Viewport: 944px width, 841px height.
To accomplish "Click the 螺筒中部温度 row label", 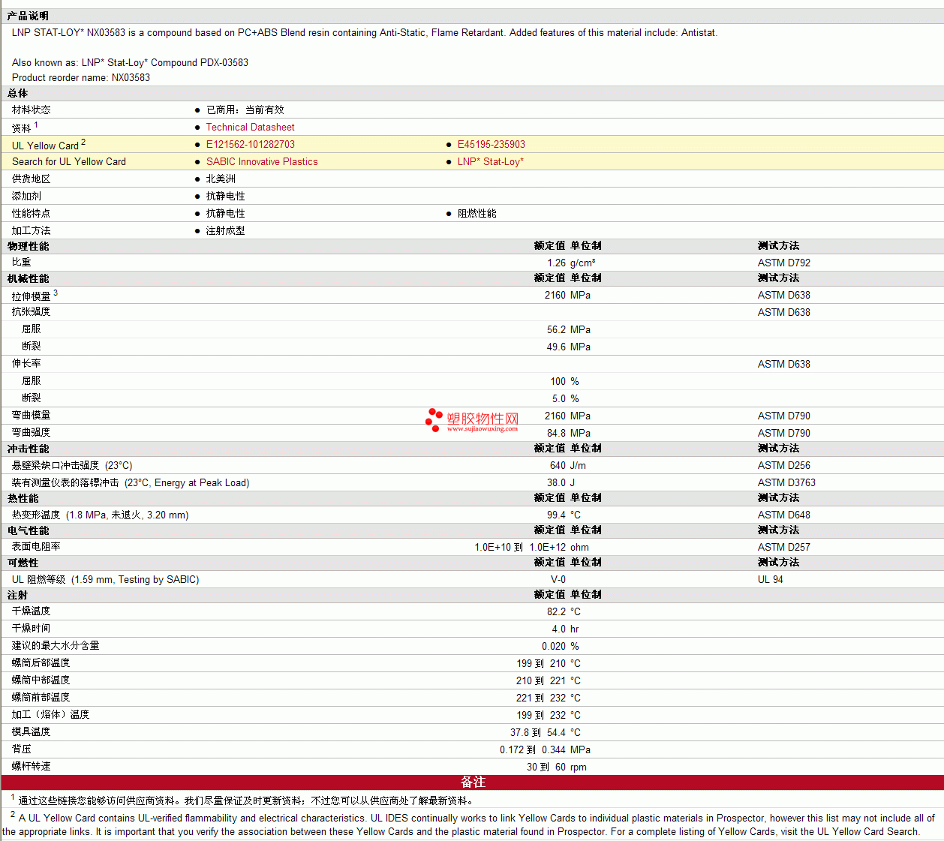I will 41,680.
